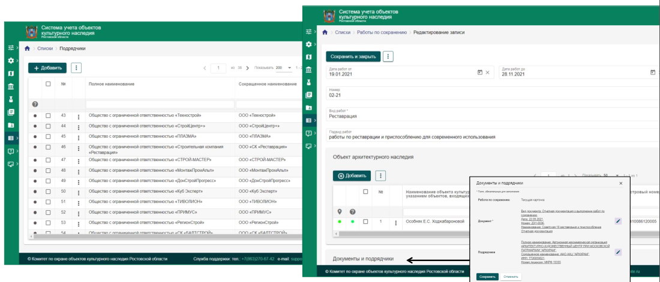Expand the Документы и подрядчики section
Viewport: 660px width, 282px height.
tap(364, 259)
